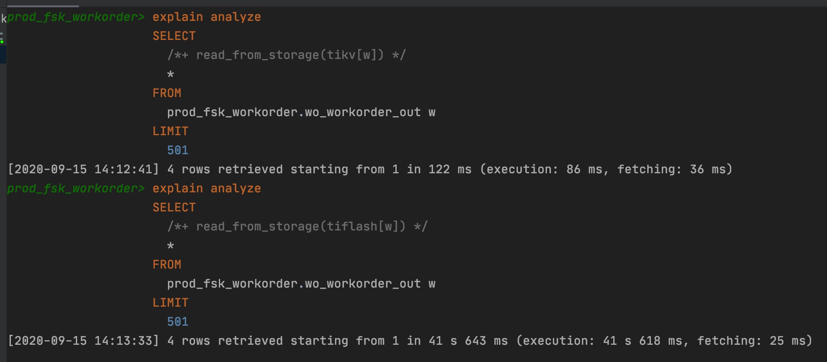This screenshot has height=362, width=827.
Task: Click the green status dot in left gutter
Action: pos(2,42)
